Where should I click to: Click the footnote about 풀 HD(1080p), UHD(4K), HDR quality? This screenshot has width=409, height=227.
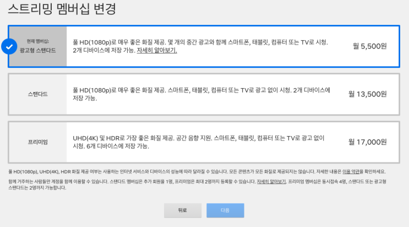pyautogui.click(x=197, y=171)
